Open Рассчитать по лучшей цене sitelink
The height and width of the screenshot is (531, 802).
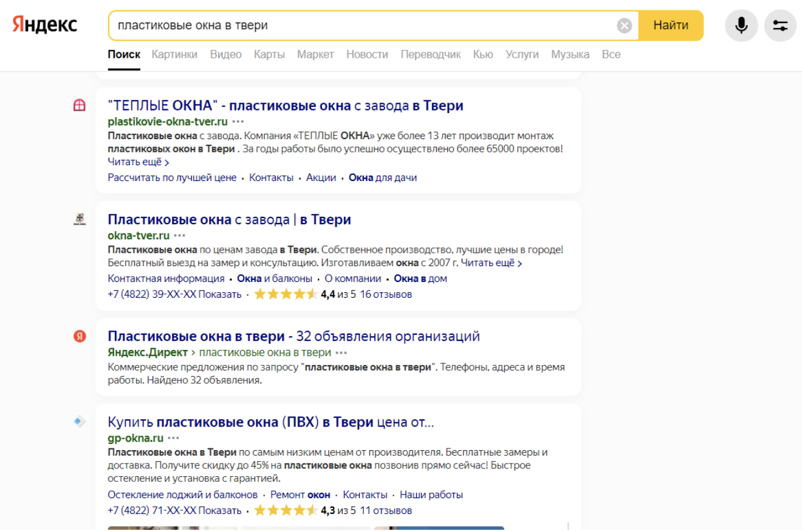point(172,177)
